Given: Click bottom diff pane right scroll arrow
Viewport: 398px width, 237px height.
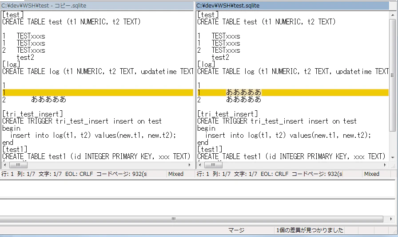Looking at the screenshot, I should [x=391, y=219].
